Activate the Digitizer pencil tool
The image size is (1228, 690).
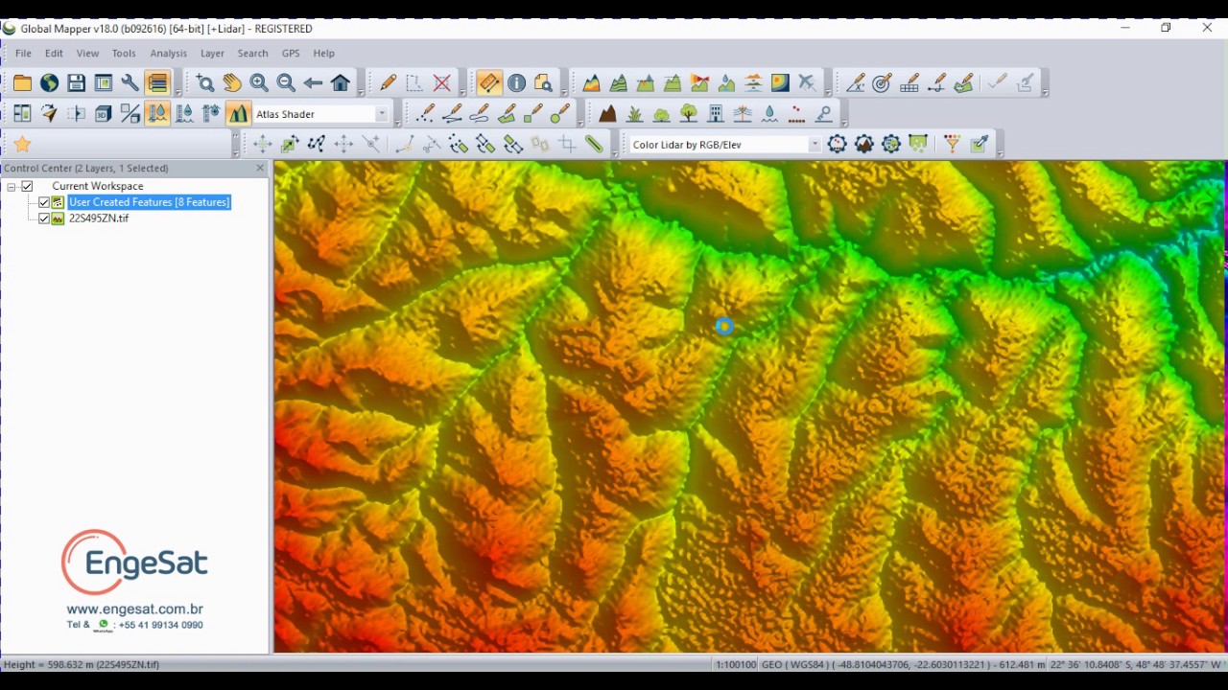point(388,83)
